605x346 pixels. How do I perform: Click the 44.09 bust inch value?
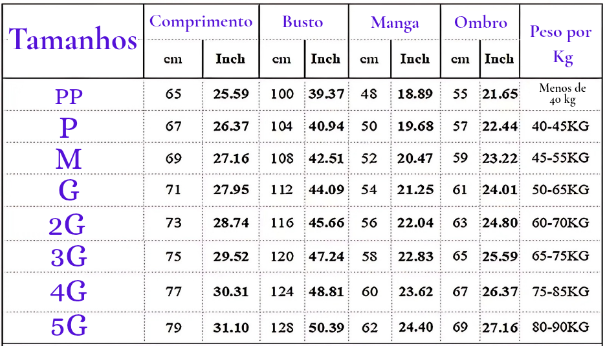[x=326, y=189]
